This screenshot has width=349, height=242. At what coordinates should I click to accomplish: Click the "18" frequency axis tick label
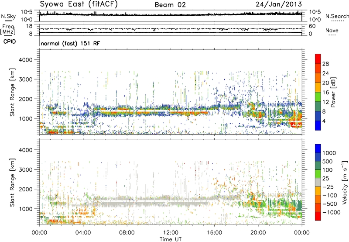(x=29, y=26)
